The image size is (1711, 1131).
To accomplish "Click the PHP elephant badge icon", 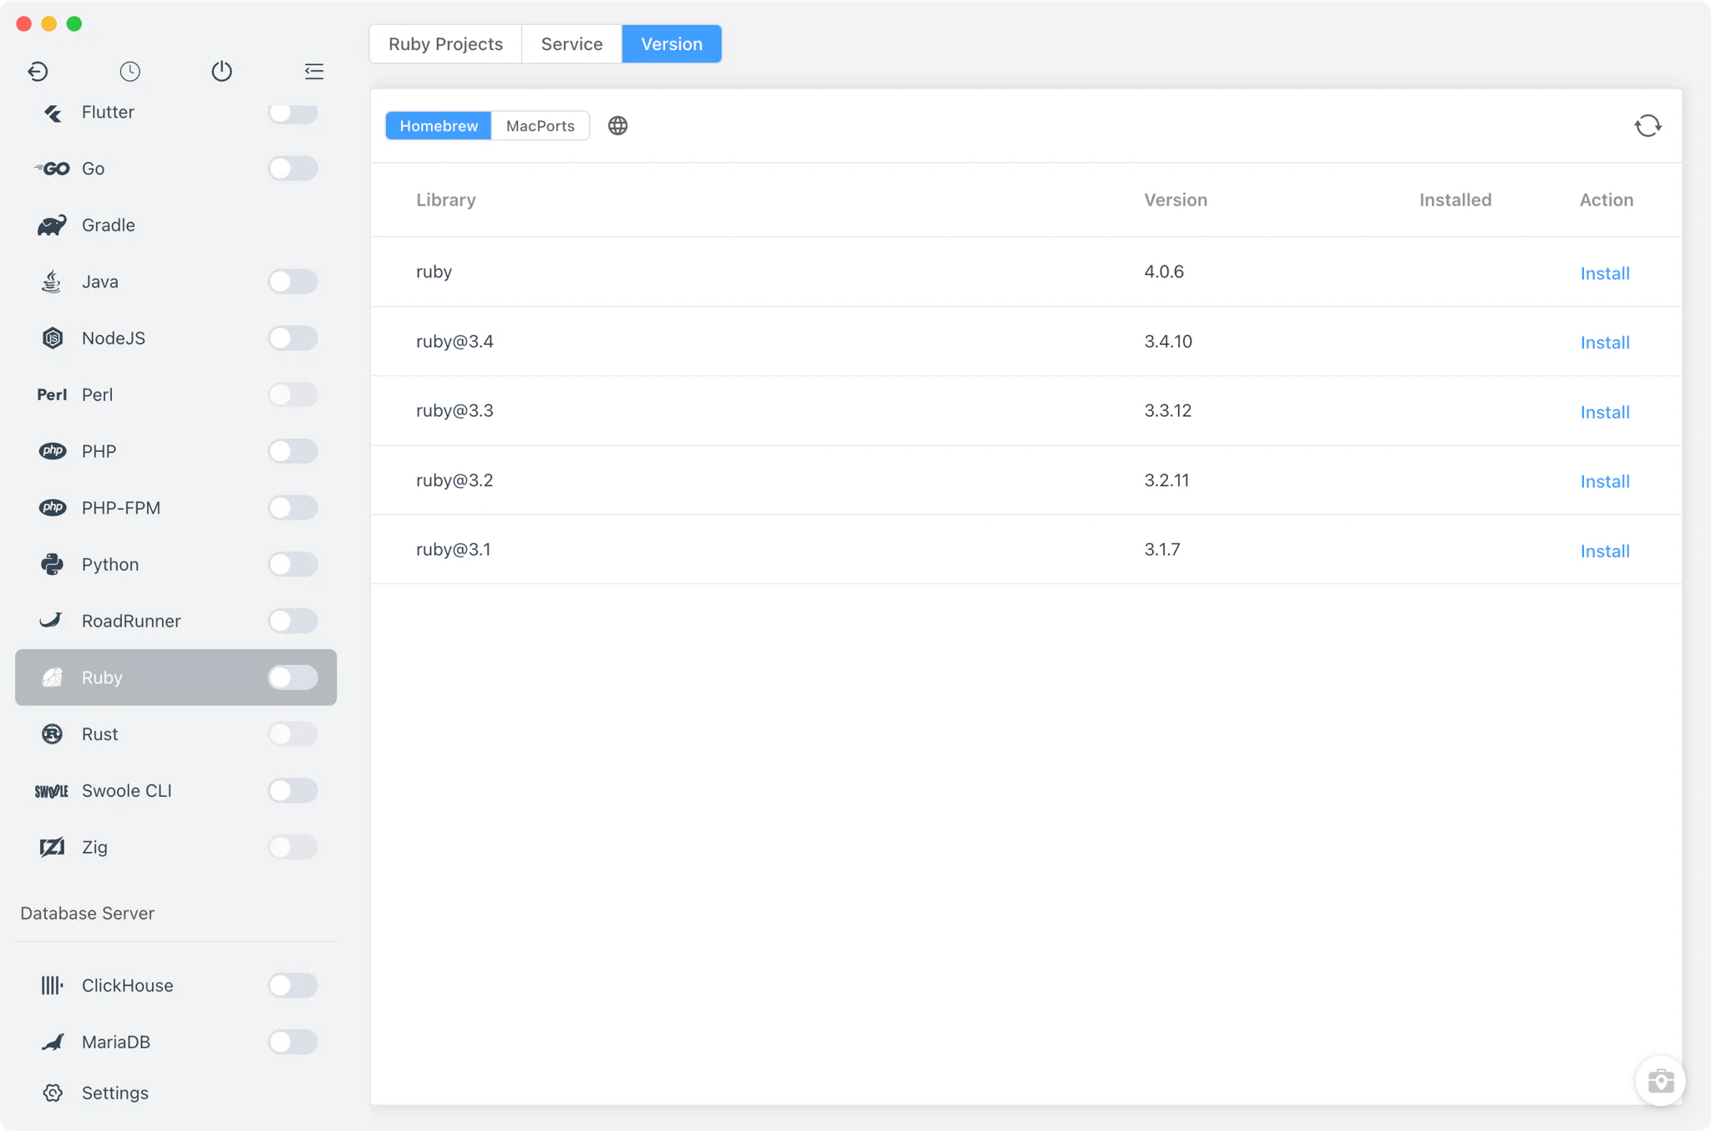I will tap(53, 451).
